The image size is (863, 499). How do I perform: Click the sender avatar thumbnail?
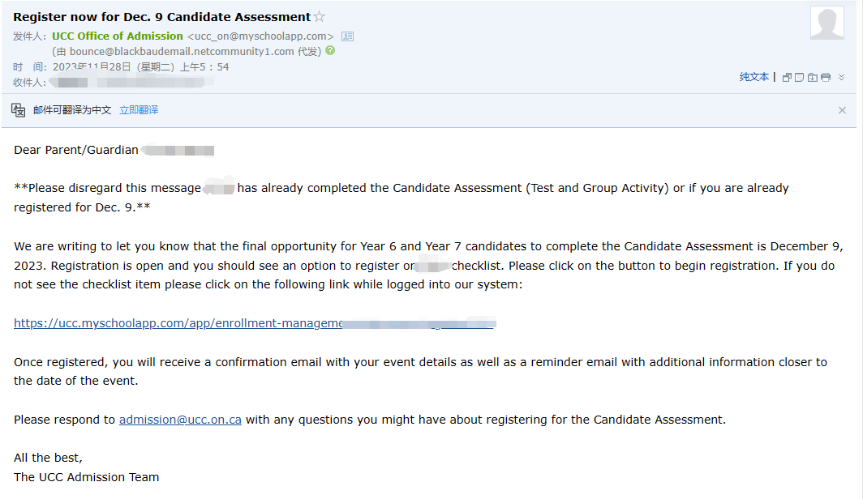pyautogui.click(x=827, y=23)
